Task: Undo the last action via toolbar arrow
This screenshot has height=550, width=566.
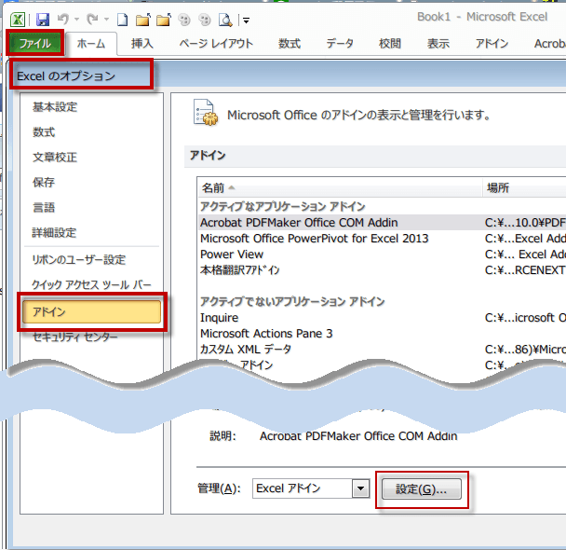Action: (63, 19)
